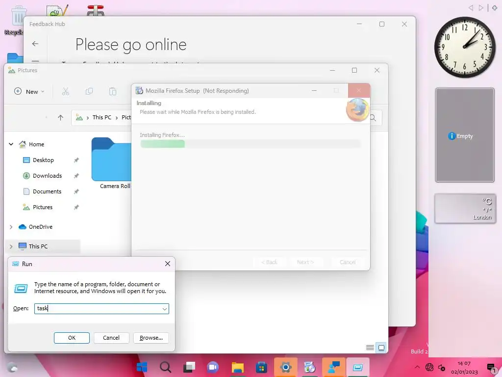Click Cancel in the Run dialog
The width and height of the screenshot is (502, 377).
111,338
